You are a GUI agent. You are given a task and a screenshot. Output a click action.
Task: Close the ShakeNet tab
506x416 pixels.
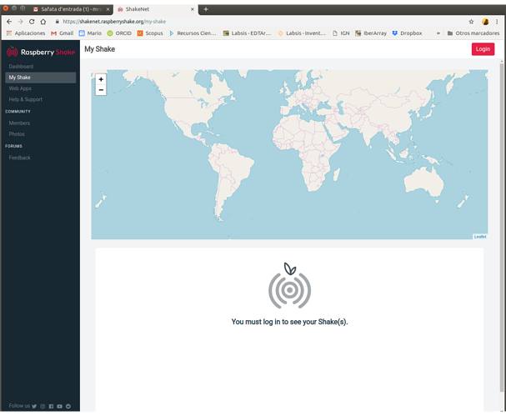193,9
